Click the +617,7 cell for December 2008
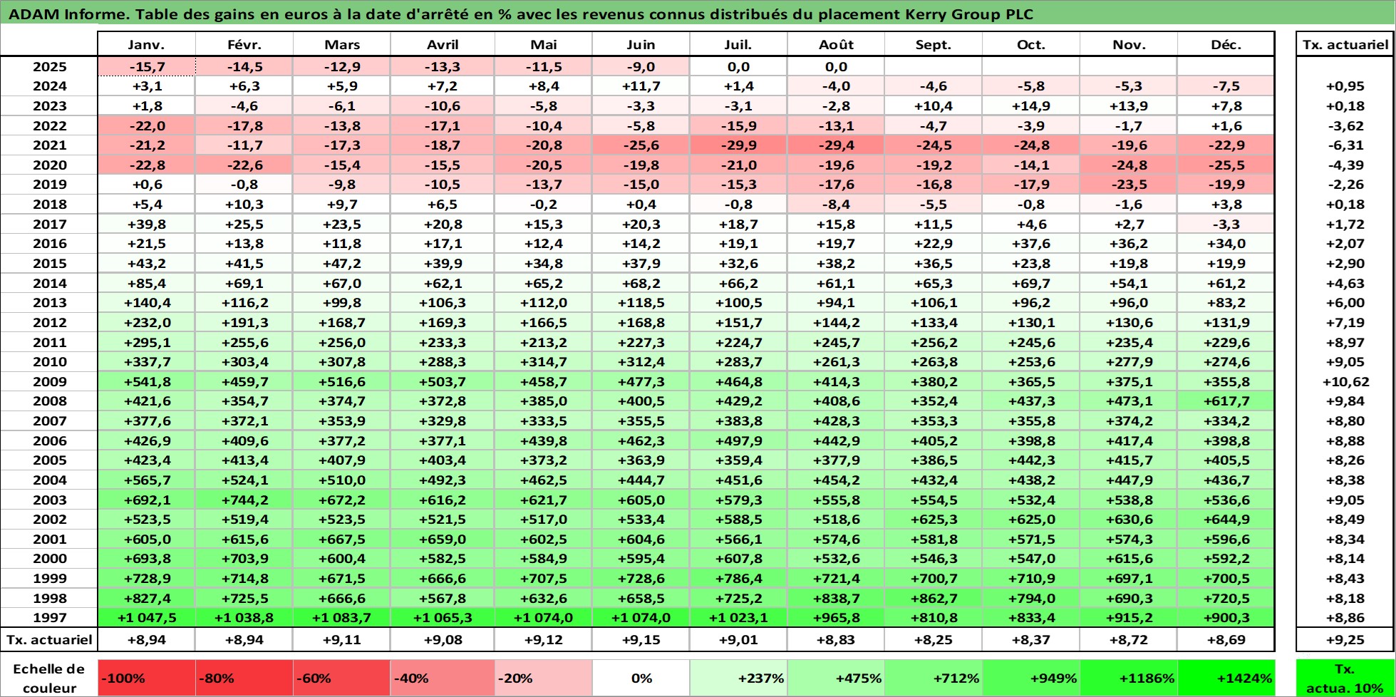 pos(1226,401)
